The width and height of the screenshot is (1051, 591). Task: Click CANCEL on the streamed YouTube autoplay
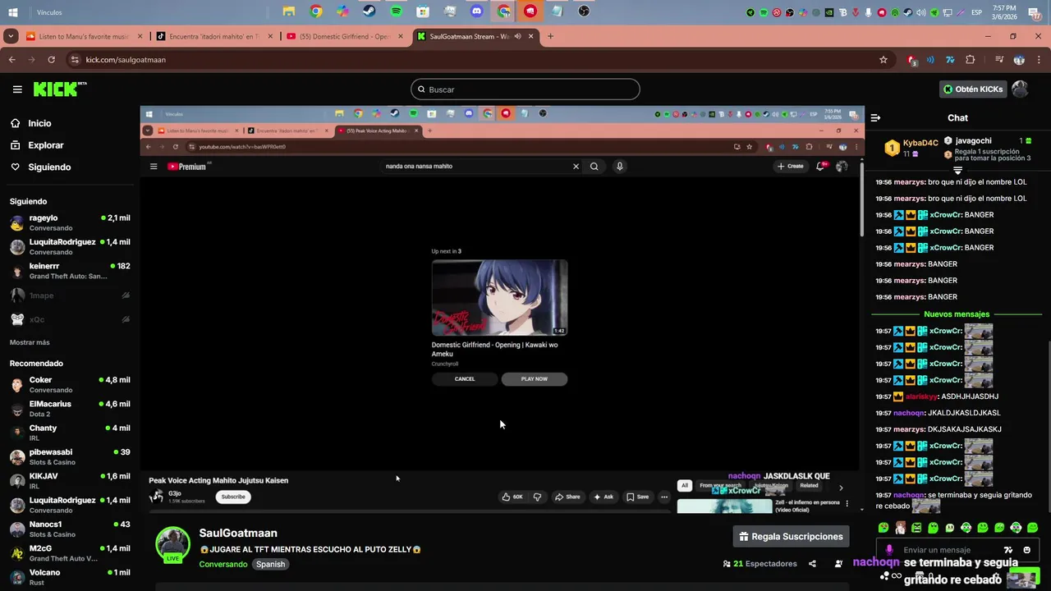click(x=465, y=379)
